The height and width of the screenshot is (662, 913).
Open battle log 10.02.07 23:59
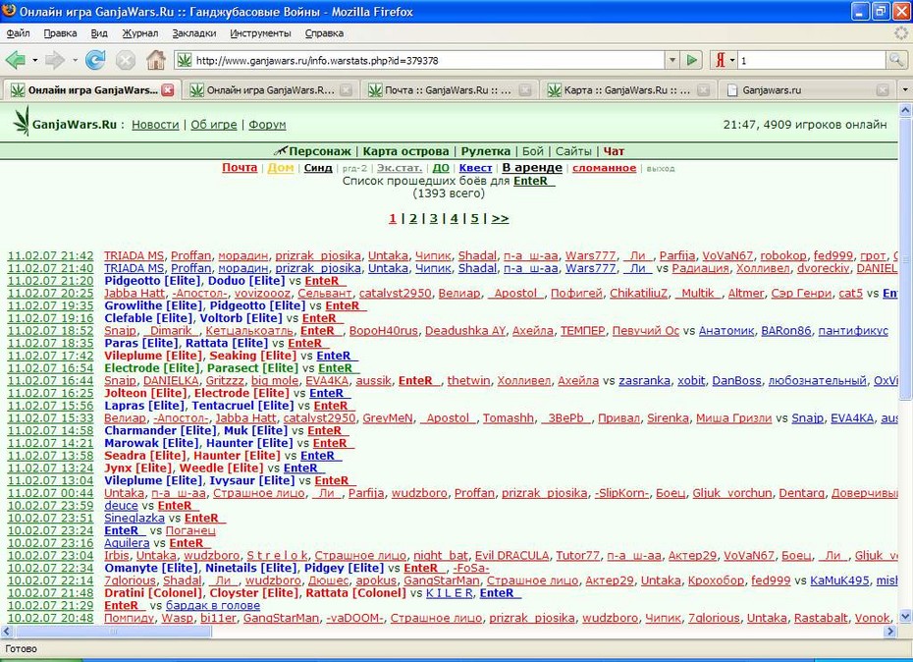pos(50,506)
